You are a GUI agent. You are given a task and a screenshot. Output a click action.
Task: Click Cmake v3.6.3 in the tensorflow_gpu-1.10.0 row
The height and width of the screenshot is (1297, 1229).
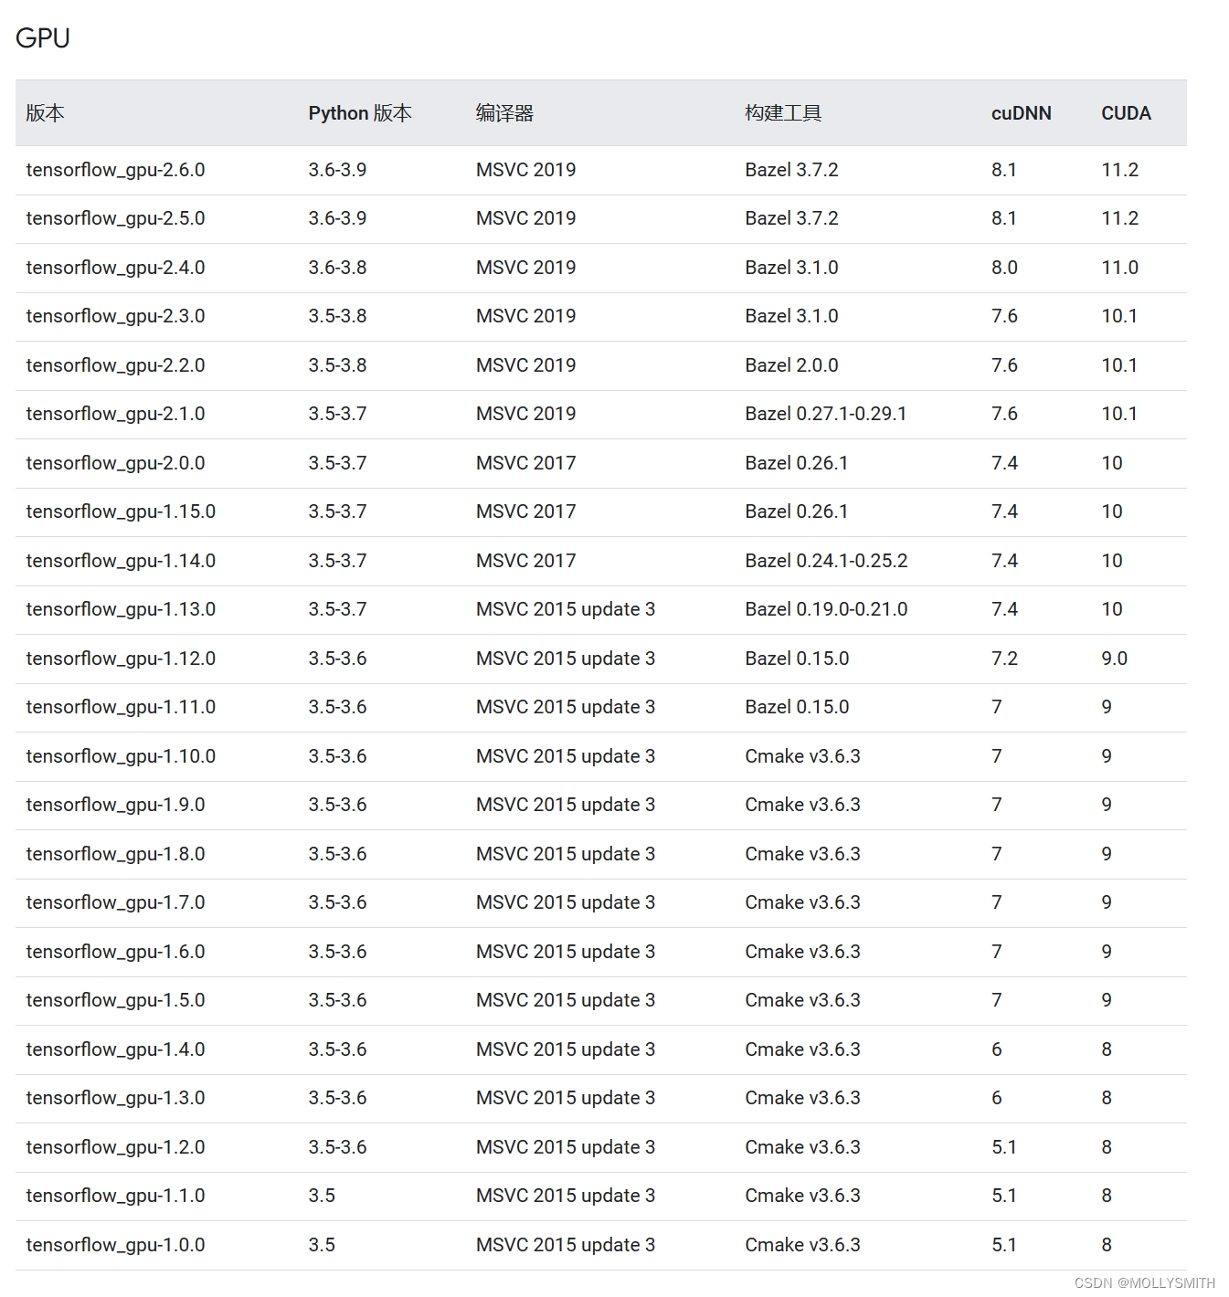pyautogui.click(x=802, y=756)
